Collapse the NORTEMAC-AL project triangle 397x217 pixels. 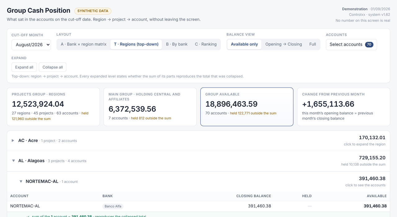tap(21, 182)
